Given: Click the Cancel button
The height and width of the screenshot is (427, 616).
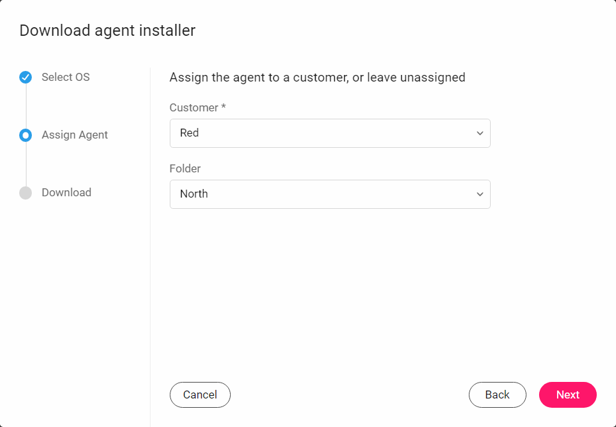Looking at the screenshot, I should (x=200, y=395).
